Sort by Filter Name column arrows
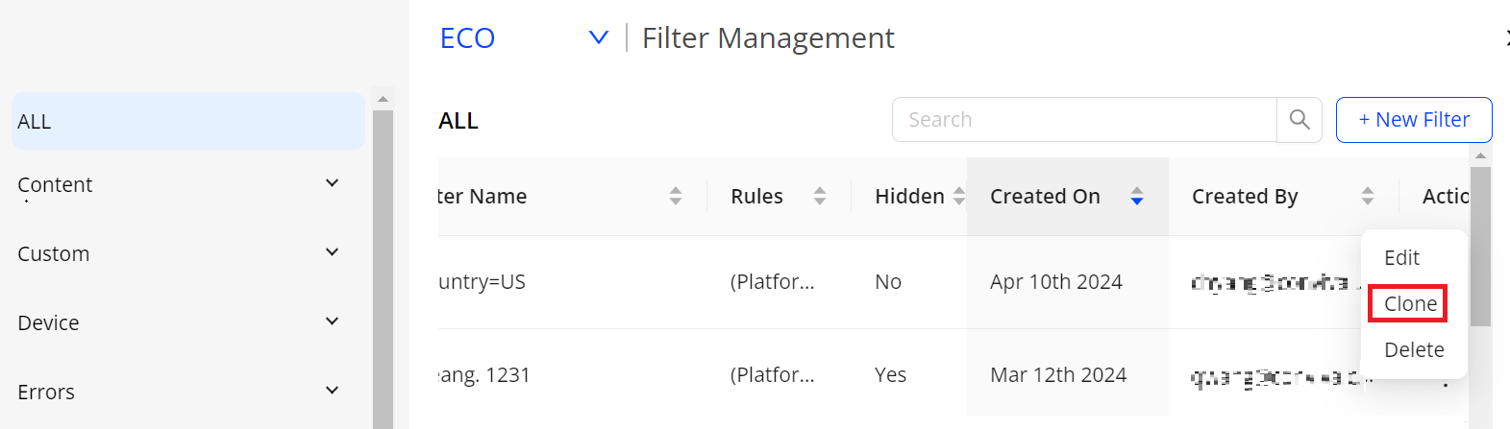Viewport: 1510px width, 429px height. pos(676,197)
